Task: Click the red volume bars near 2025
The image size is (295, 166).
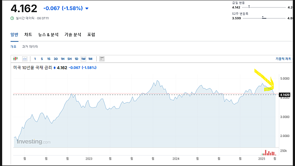Action: [269, 153]
